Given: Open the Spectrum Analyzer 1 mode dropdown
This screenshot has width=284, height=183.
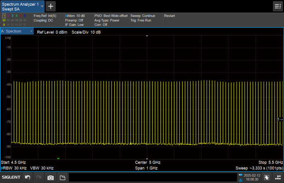Looking at the screenshot, I should 42,6.
